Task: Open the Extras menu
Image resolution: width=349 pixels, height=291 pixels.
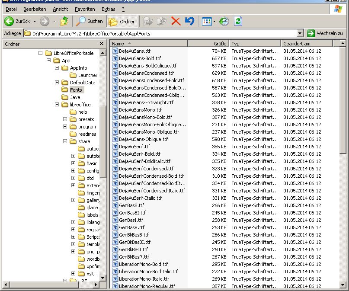Action: [109, 10]
